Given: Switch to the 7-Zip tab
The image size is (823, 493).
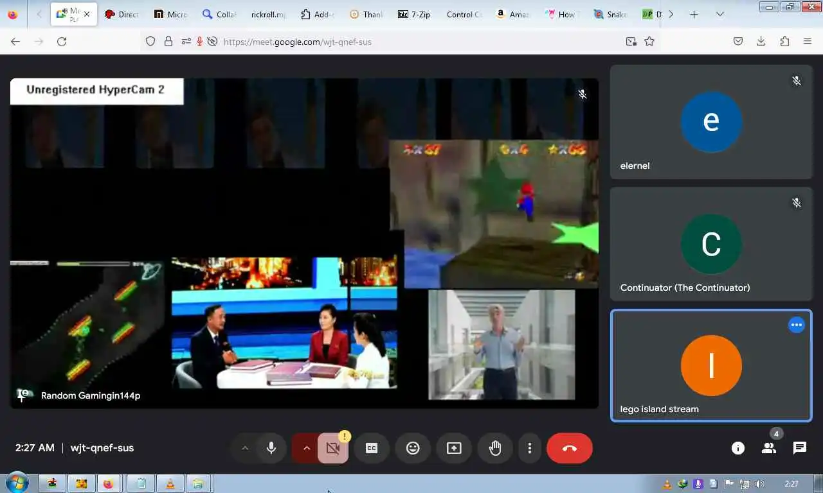Looking at the screenshot, I should 414,14.
